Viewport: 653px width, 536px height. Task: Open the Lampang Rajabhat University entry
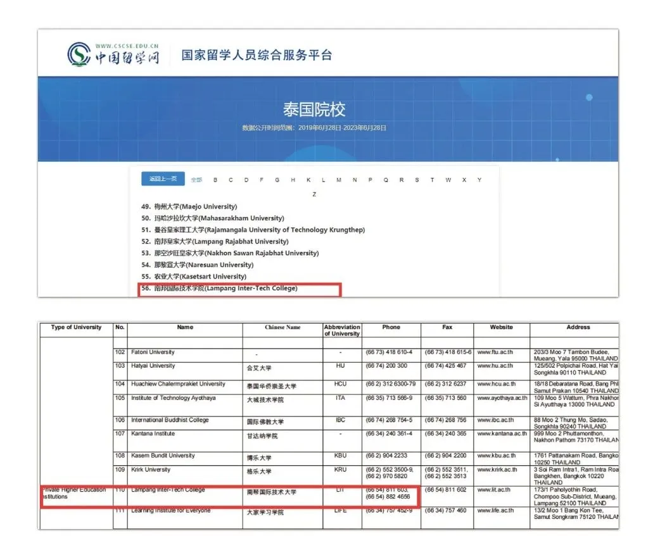tap(215, 241)
